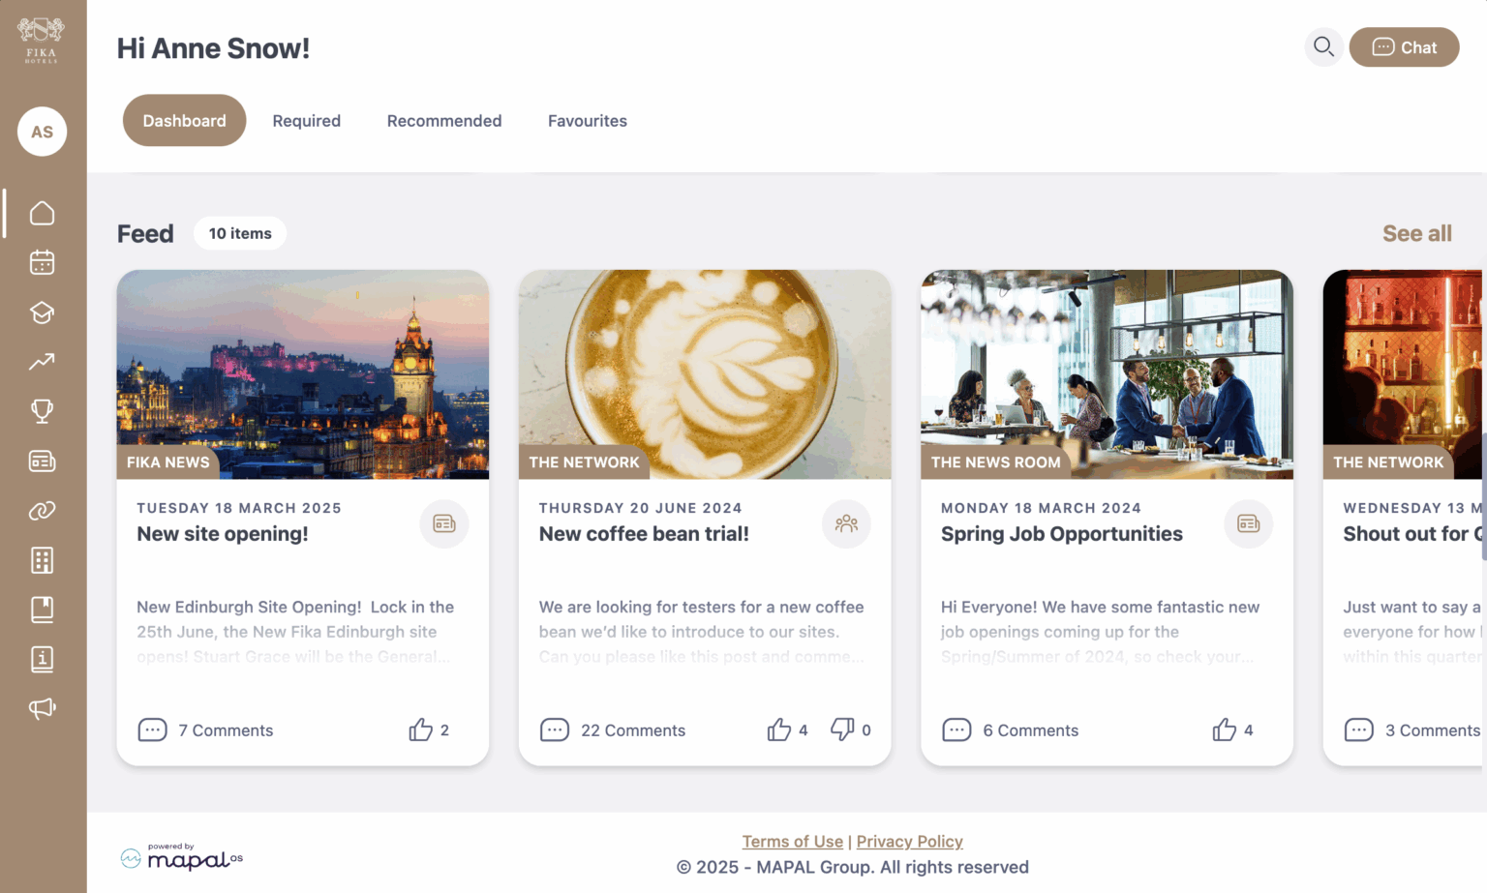
Task: Click the See all feed link
Action: [x=1417, y=233]
